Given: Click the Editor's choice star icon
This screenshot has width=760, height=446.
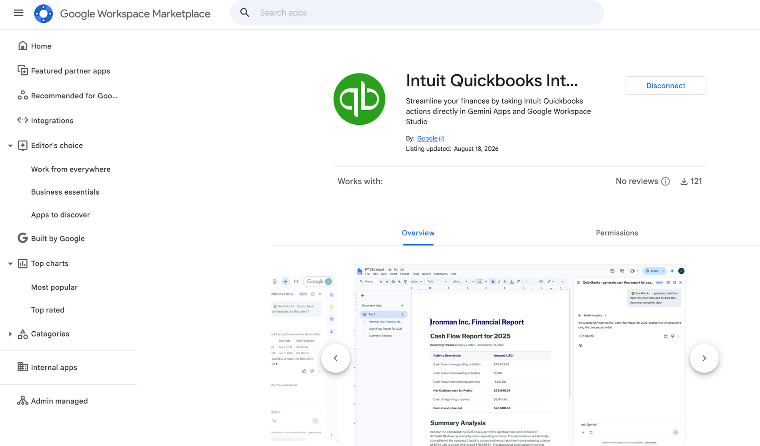Looking at the screenshot, I should (23, 145).
